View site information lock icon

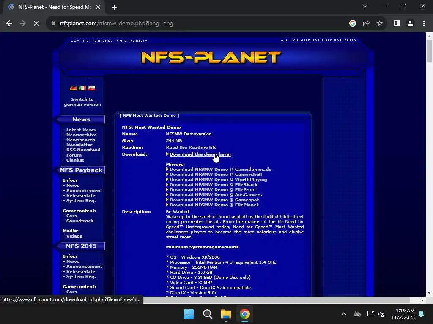[53, 24]
